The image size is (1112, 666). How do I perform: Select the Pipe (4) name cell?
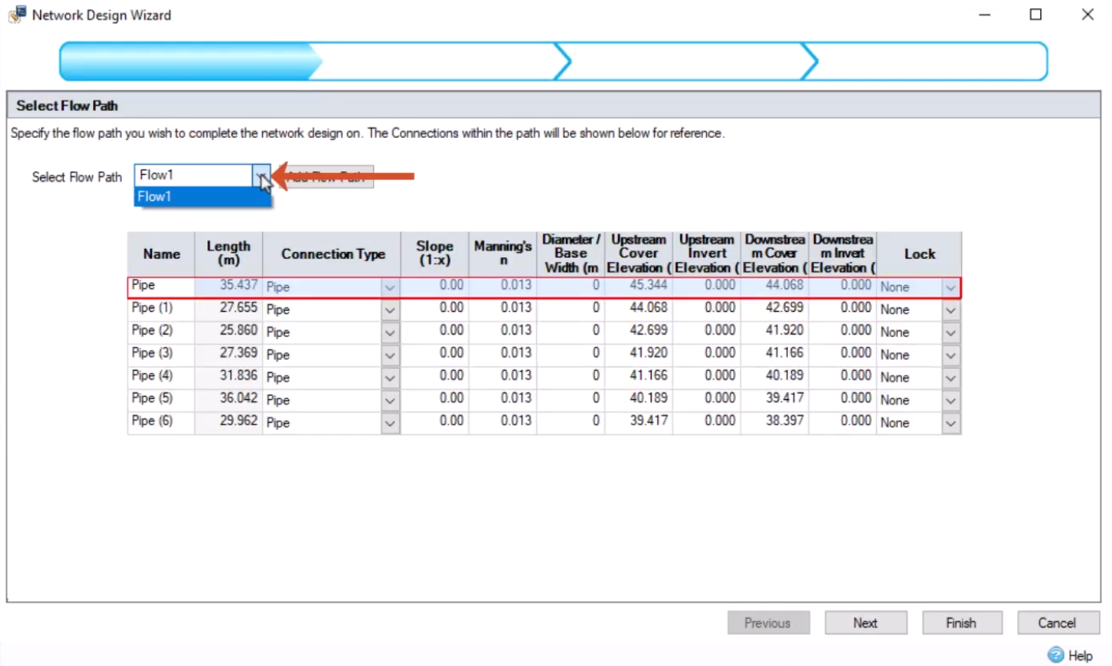[162, 376]
